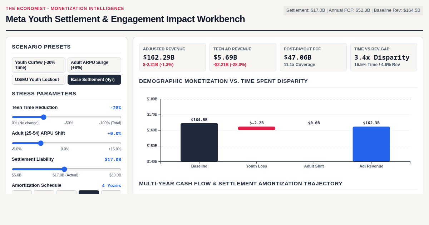Click the '$0.0B' Adult Shift data label
Image resolution: width=429 pixels, height=225 pixels.
(314, 123)
